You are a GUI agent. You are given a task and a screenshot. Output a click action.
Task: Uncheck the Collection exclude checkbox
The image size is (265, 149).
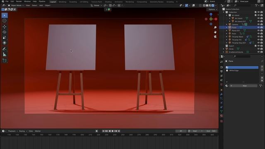coord(255,12)
